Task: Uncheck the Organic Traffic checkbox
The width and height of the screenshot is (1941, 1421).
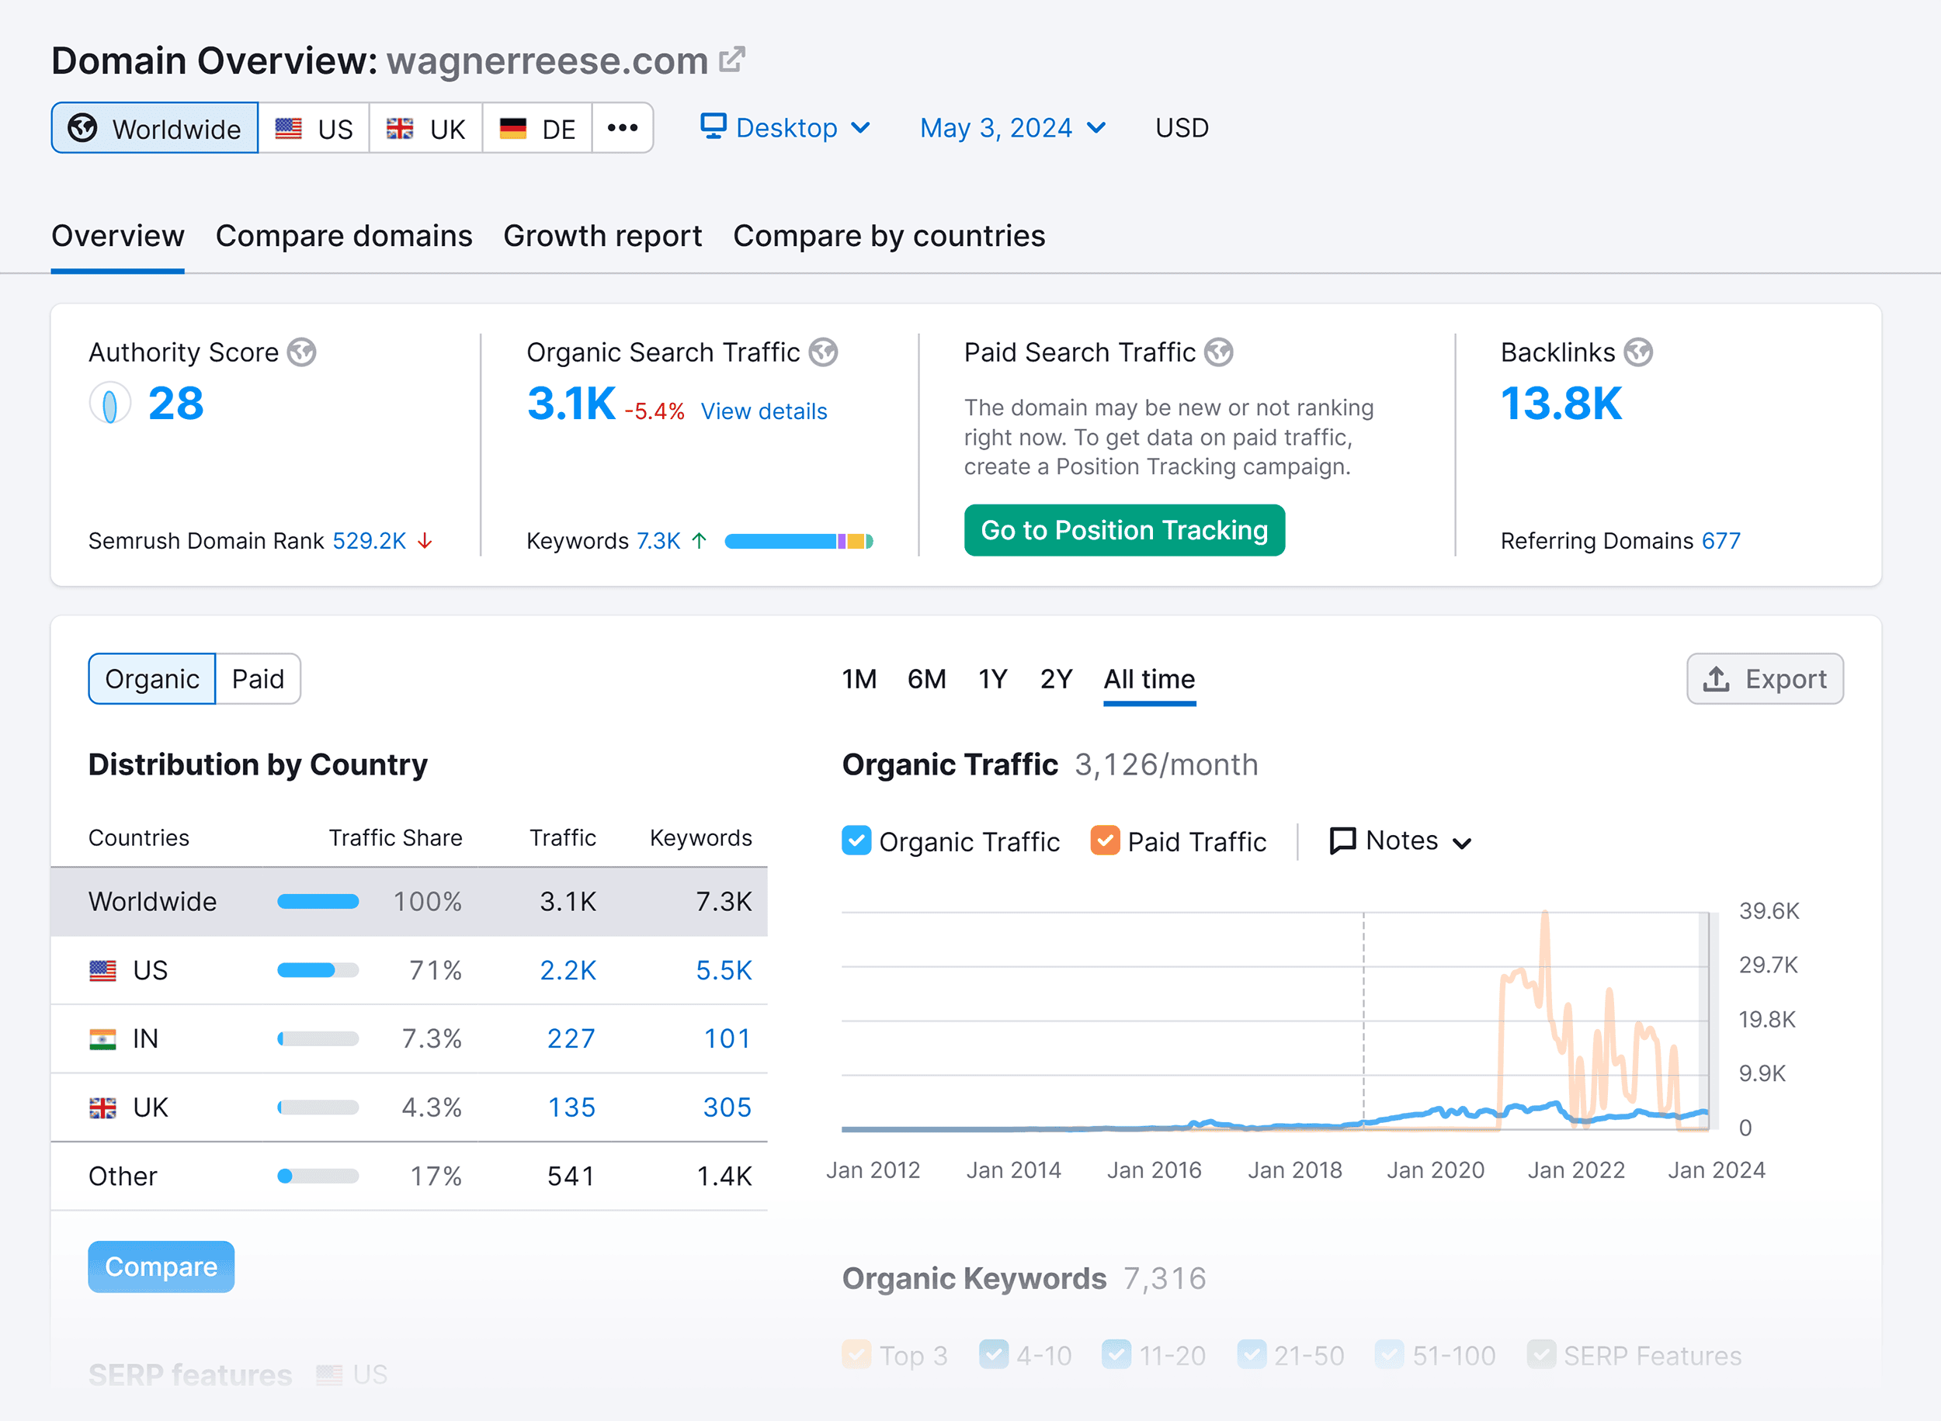Action: pyautogui.click(x=856, y=840)
